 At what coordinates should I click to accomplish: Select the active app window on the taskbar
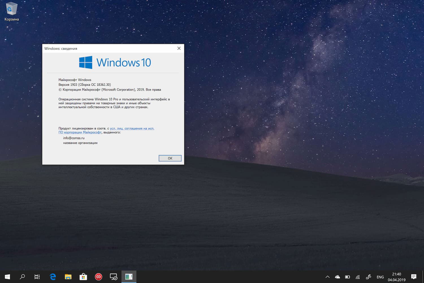click(x=129, y=276)
